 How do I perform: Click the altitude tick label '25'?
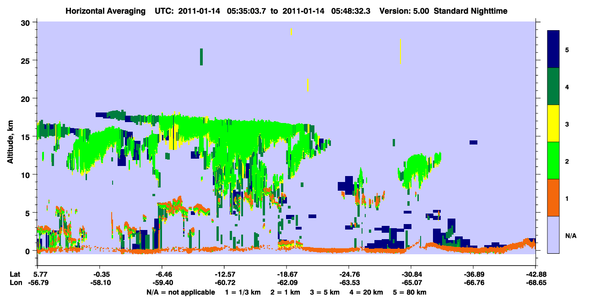click(27, 60)
